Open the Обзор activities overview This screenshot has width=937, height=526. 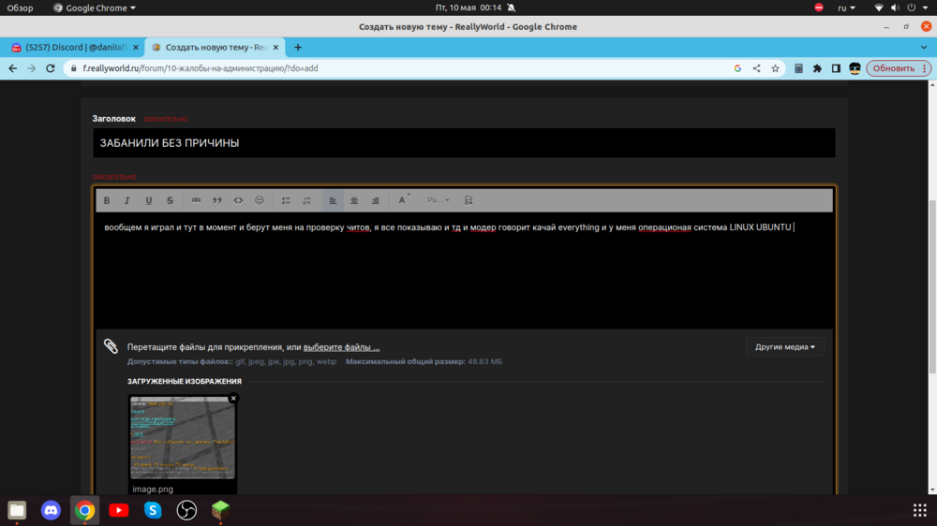[x=20, y=7]
